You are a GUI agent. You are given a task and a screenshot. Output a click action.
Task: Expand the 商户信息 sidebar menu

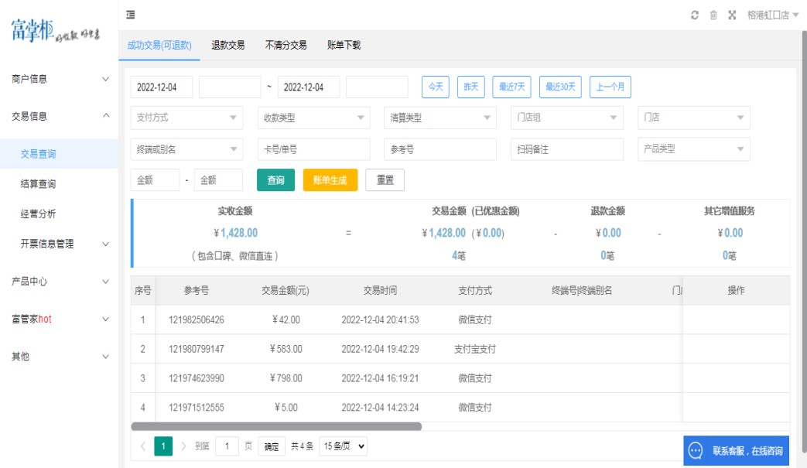coord(59,79)
